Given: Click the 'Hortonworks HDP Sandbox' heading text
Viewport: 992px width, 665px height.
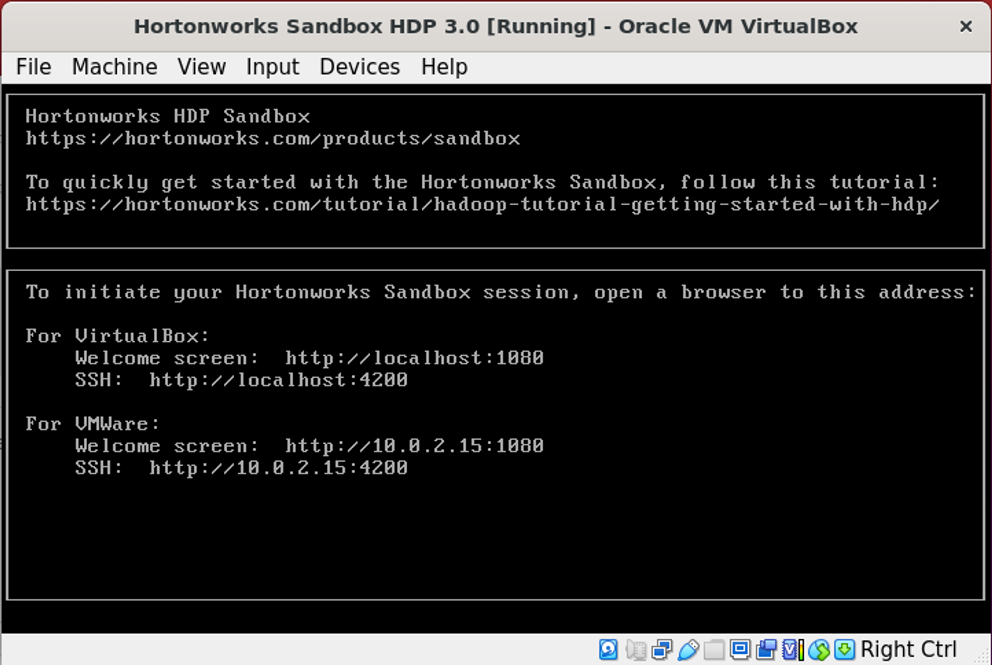Looking at the screenshot, I should 168,116.
